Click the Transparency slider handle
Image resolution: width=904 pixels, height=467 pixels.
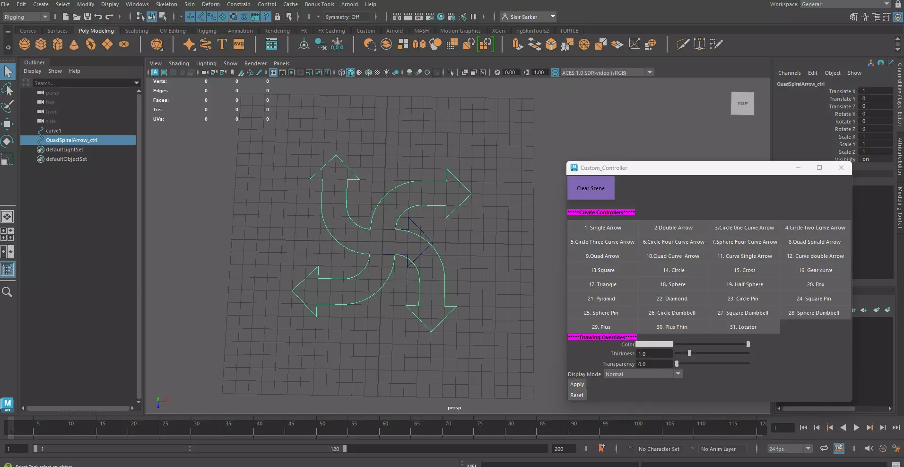click(x=677, y=364)
